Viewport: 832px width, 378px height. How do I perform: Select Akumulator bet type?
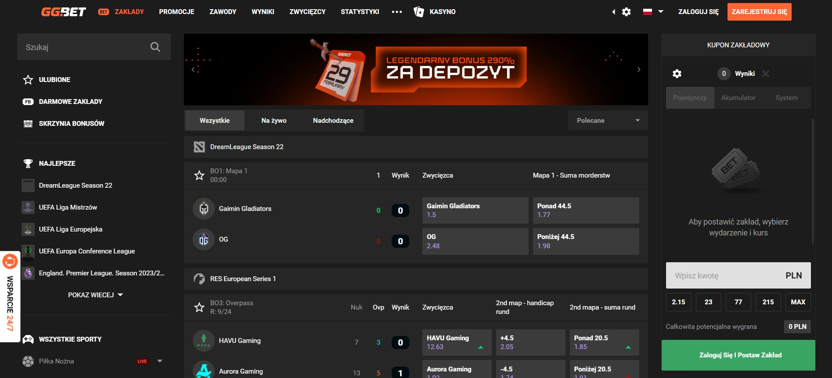[x=738, y=98]
